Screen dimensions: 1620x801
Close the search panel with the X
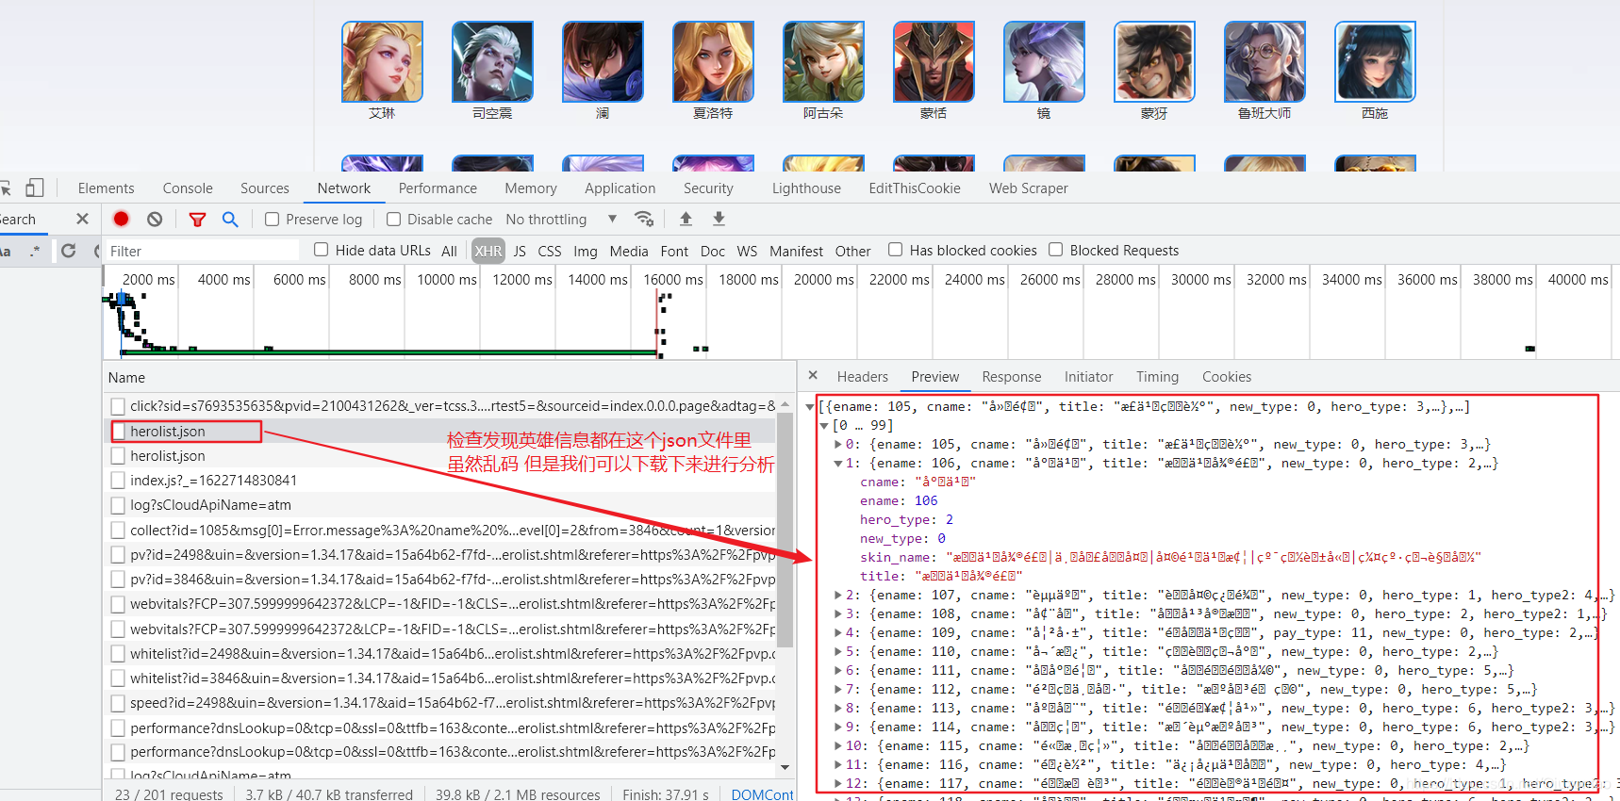(82, 219)
